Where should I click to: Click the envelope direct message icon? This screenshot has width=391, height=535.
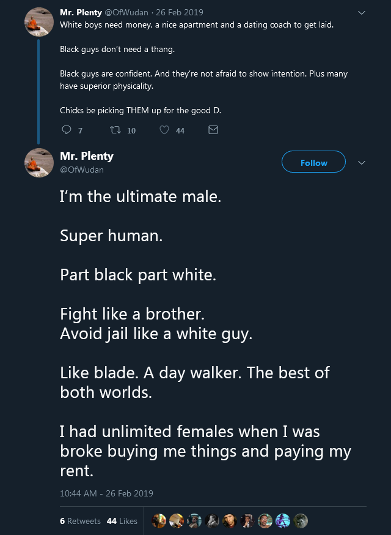pyautogui.click(x=213, y=130)
